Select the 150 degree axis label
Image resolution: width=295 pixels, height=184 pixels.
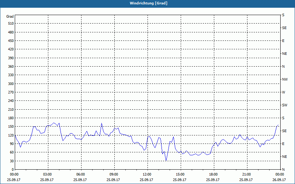(x=11, y=127)
